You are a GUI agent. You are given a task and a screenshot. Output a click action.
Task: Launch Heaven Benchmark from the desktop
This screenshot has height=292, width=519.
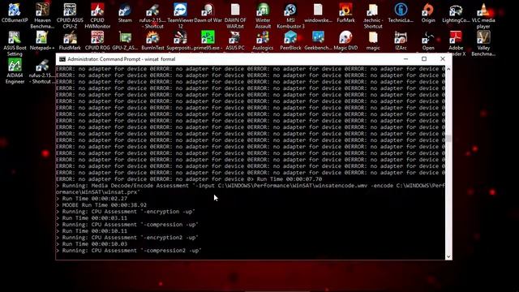point(42,15)
